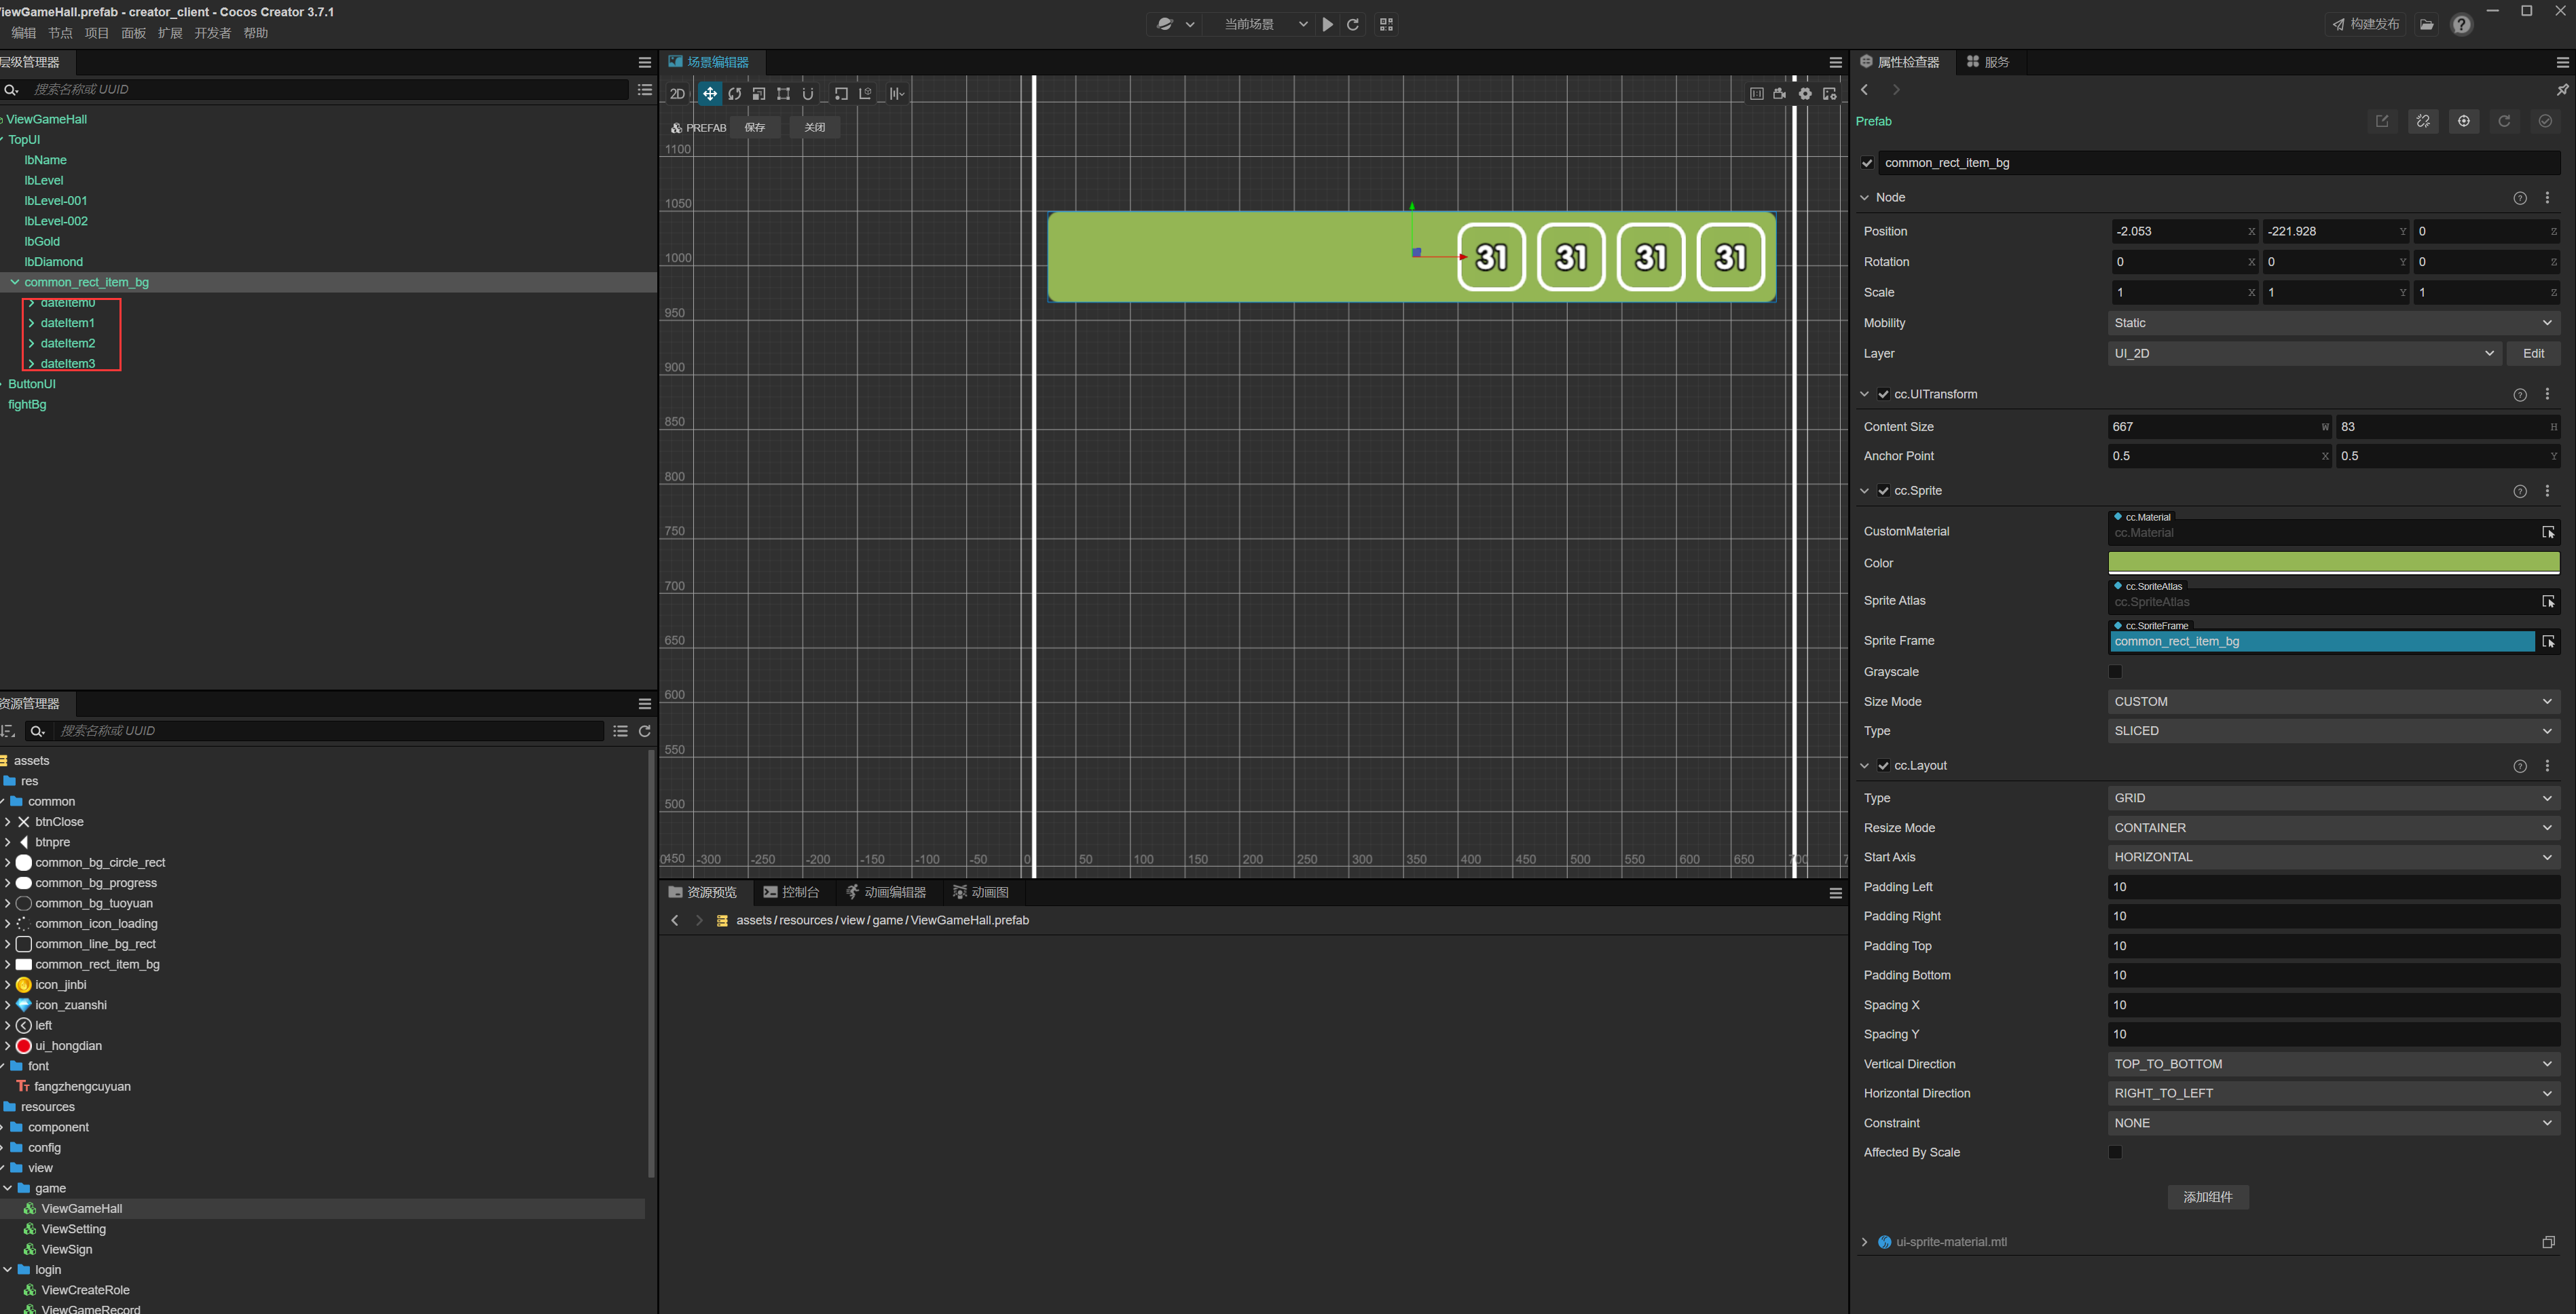Select the Move transform tool
The height and width of the screenshot is (1314, 2576).
pos(709,94)
